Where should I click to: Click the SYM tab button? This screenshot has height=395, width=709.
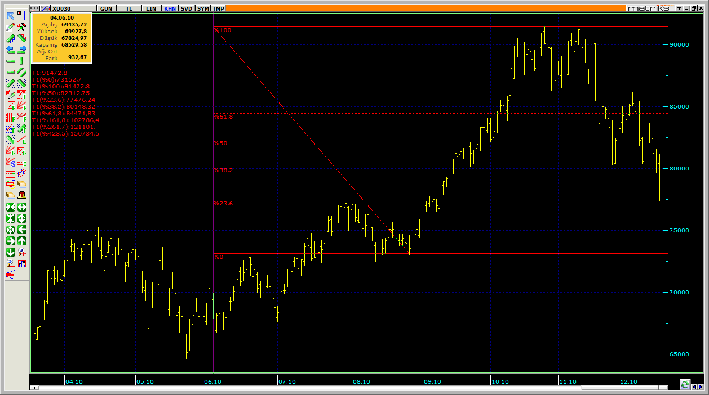[x=203, y=8]
